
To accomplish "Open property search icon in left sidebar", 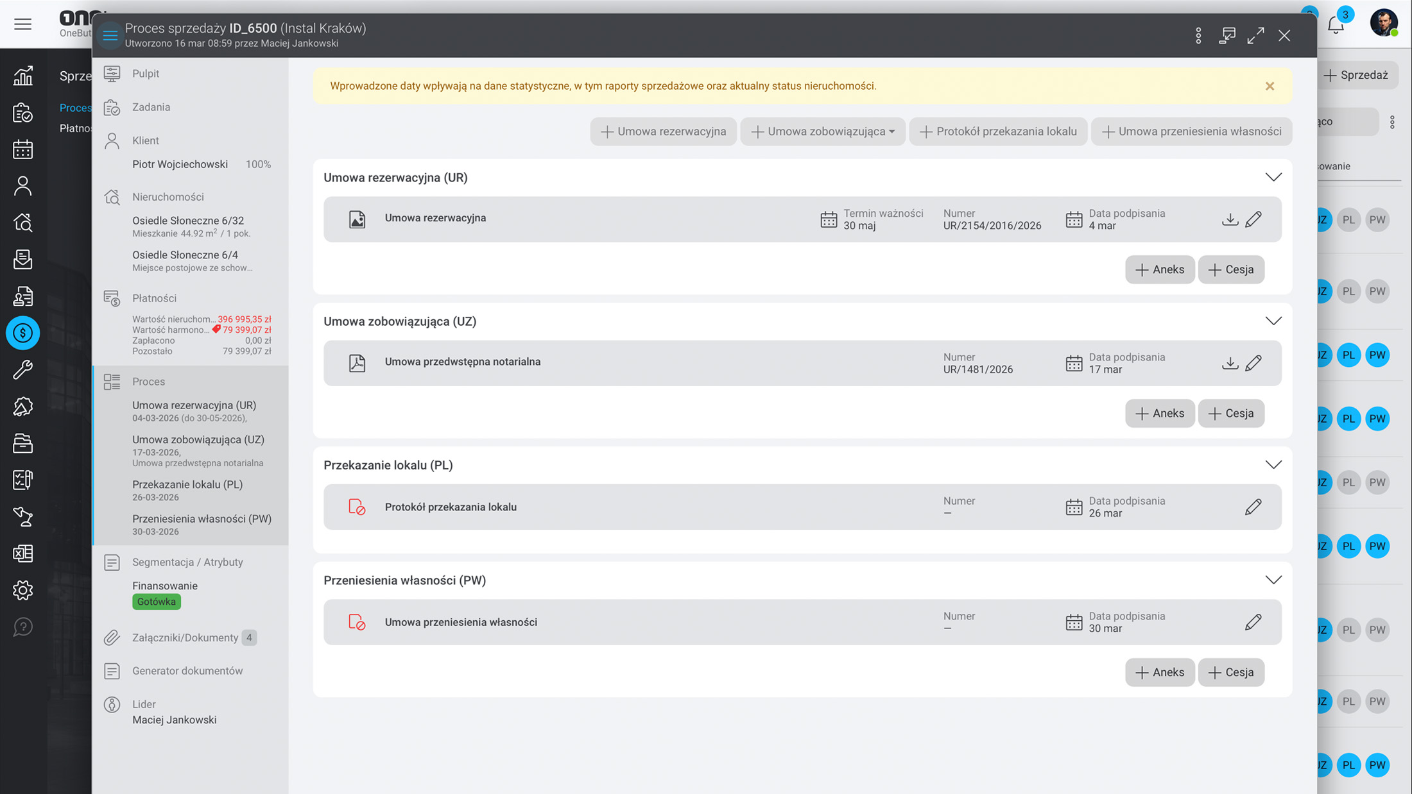I will (23, 223).
